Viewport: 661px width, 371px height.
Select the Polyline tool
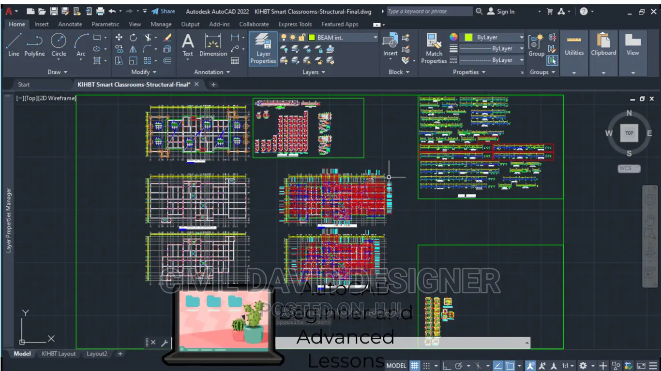[34, 45]
